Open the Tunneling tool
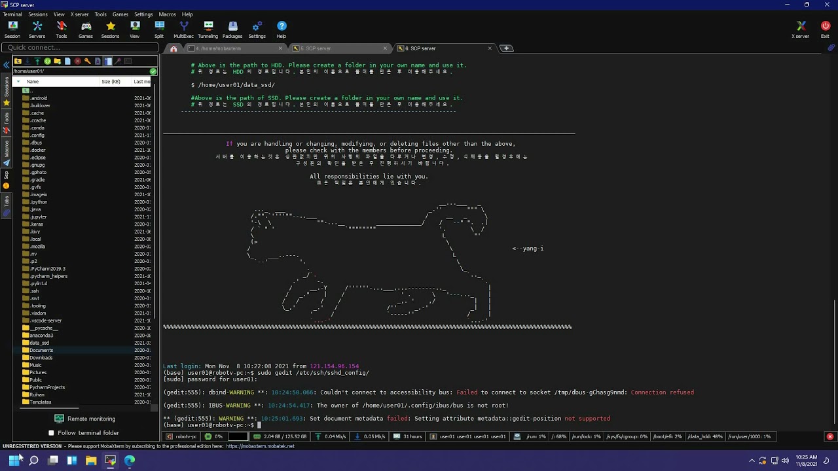The image size is (838, 471). click(208, 29)
